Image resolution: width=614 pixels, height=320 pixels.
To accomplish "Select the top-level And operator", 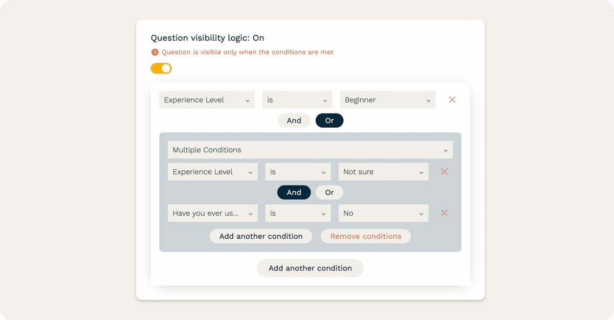I will click(294, 121).
